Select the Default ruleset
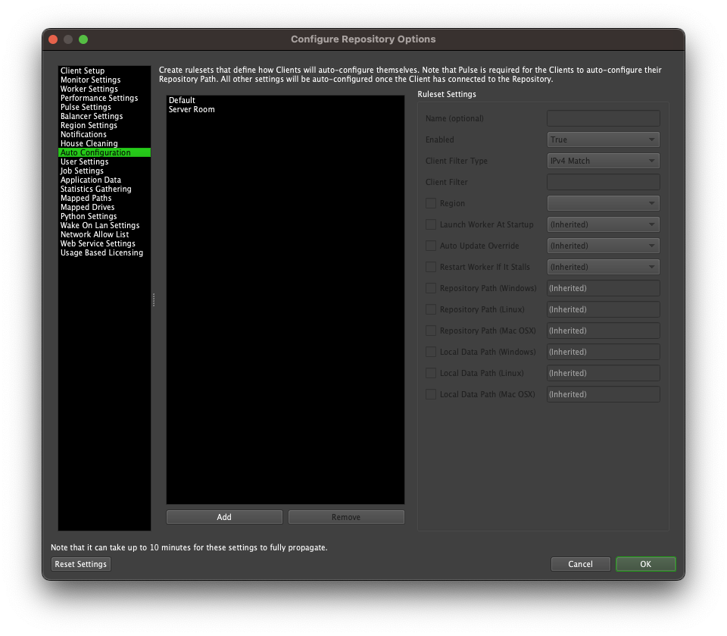The image size is (727, 636). 285,100
